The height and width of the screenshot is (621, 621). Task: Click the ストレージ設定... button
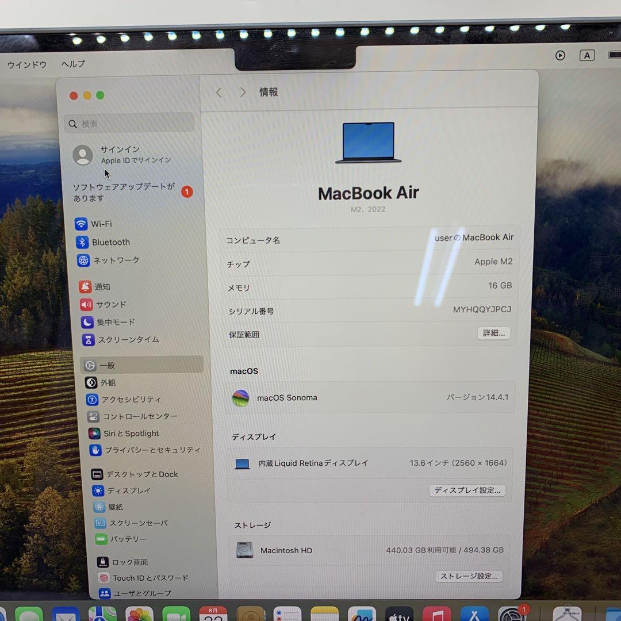[469, 576]
